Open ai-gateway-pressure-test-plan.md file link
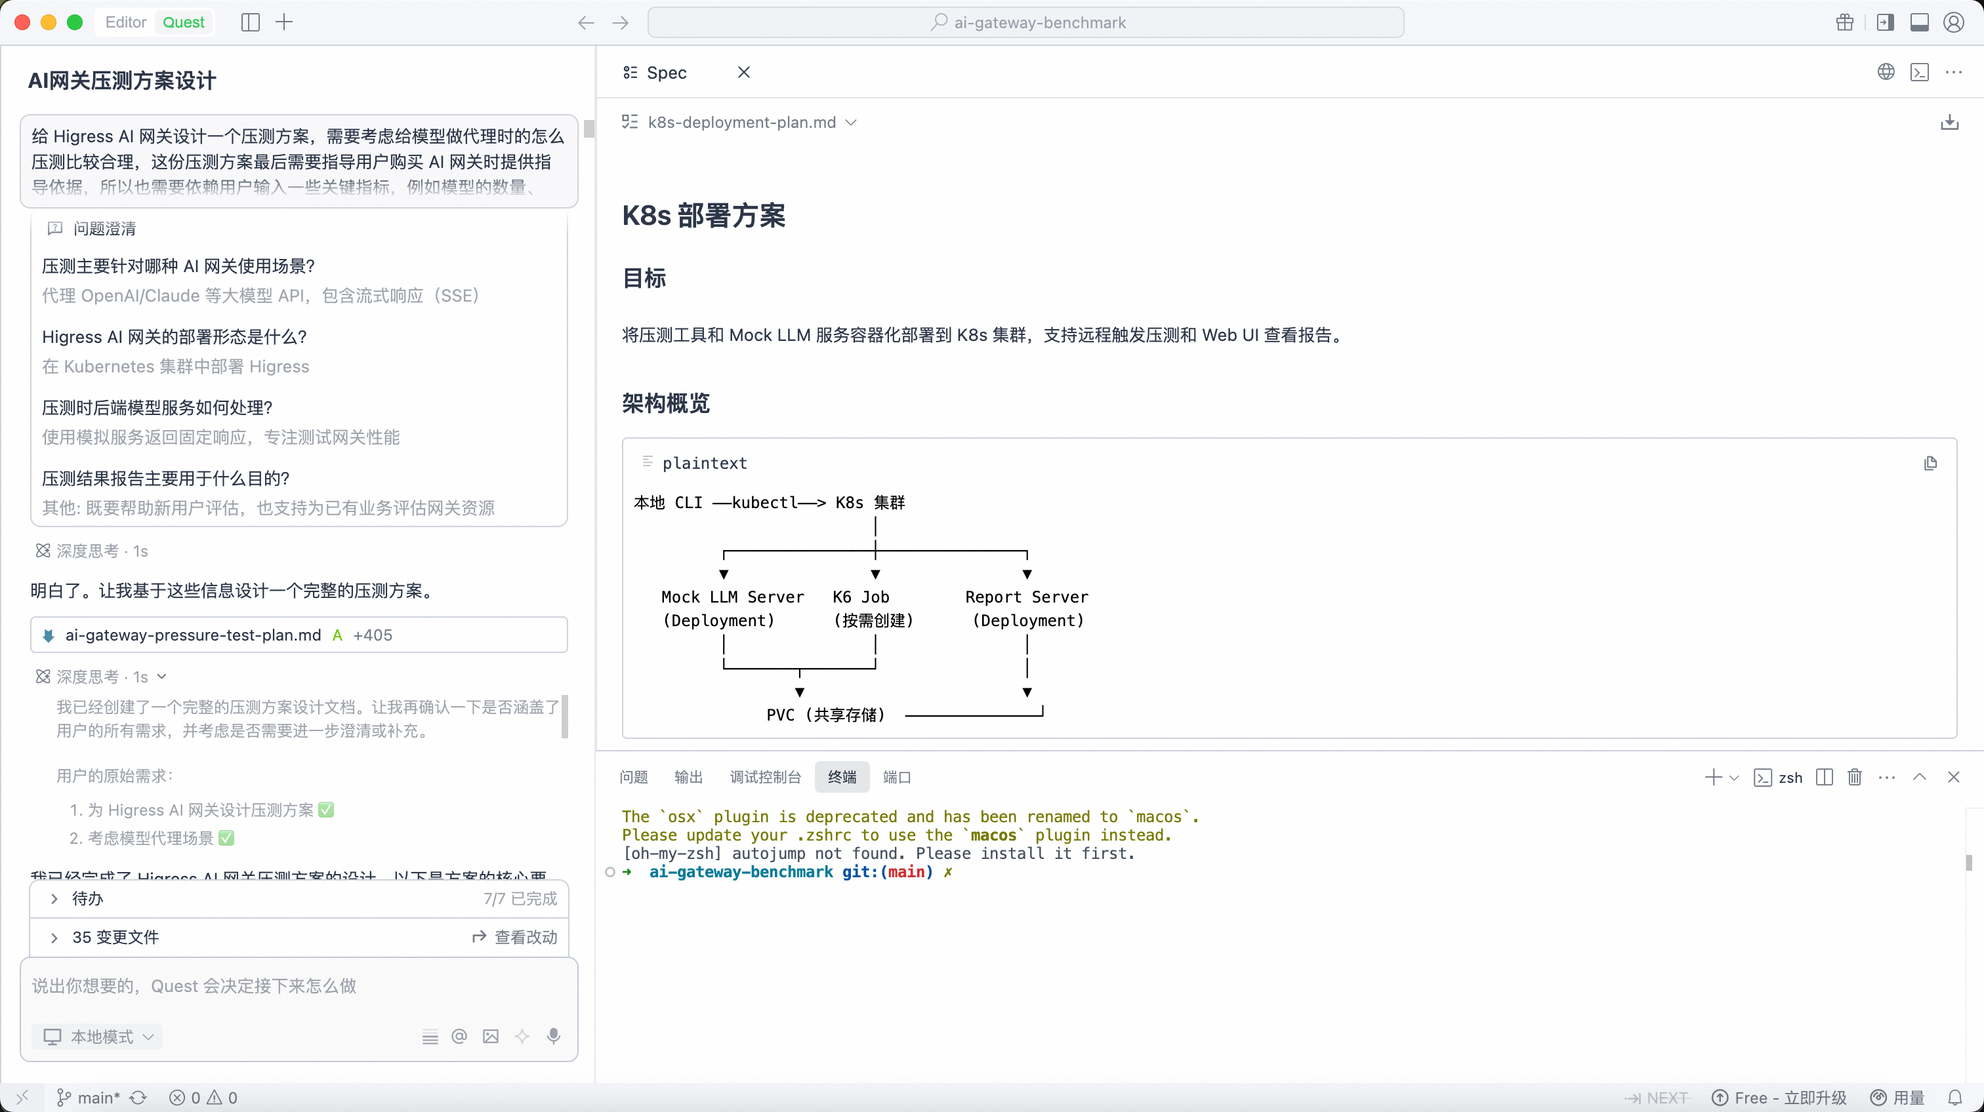The image size is (1984, 1112). tap(192, 635)
